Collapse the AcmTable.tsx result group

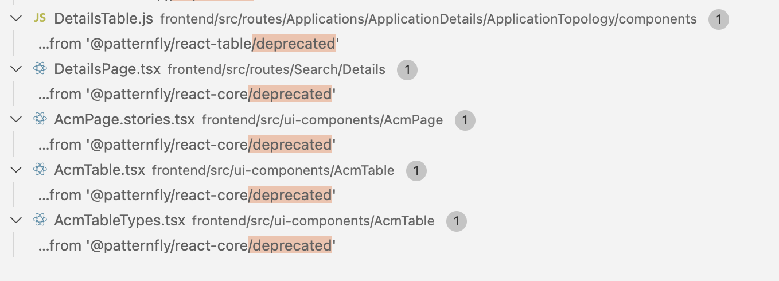tap(15, 170)
